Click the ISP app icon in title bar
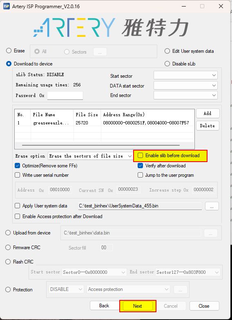 click(6, 6)
